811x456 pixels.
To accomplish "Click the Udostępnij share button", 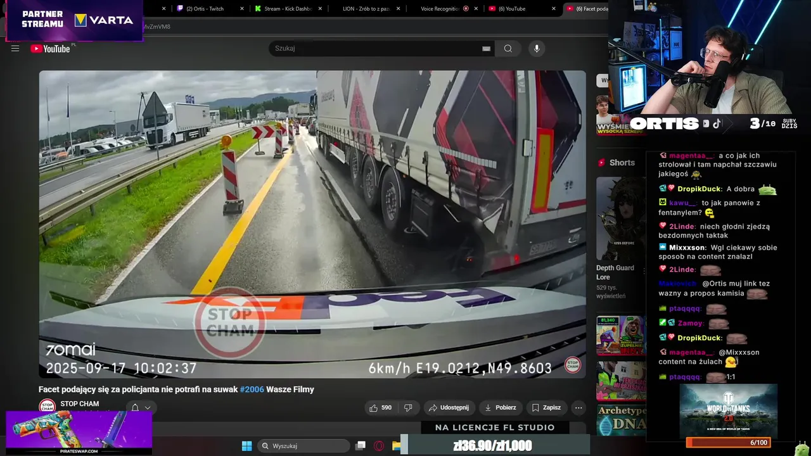I will (x=449, y=408).
